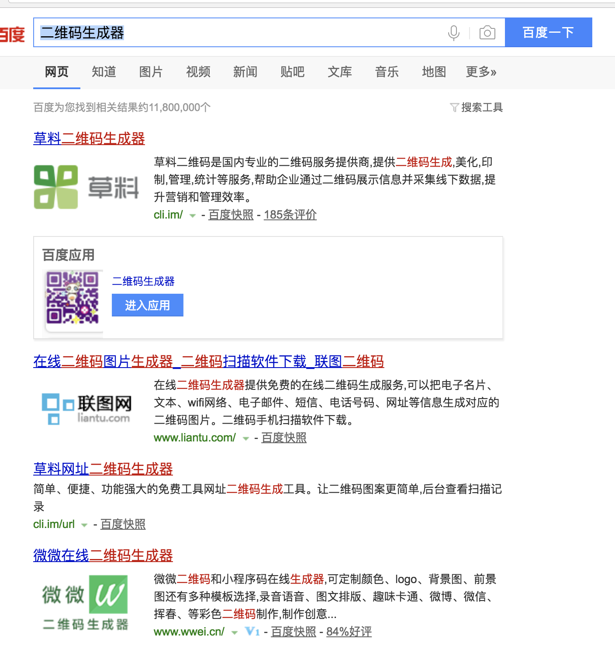Click the V1 verification badge icon
The width and height of the screenshot is (615, 646).
252,632
